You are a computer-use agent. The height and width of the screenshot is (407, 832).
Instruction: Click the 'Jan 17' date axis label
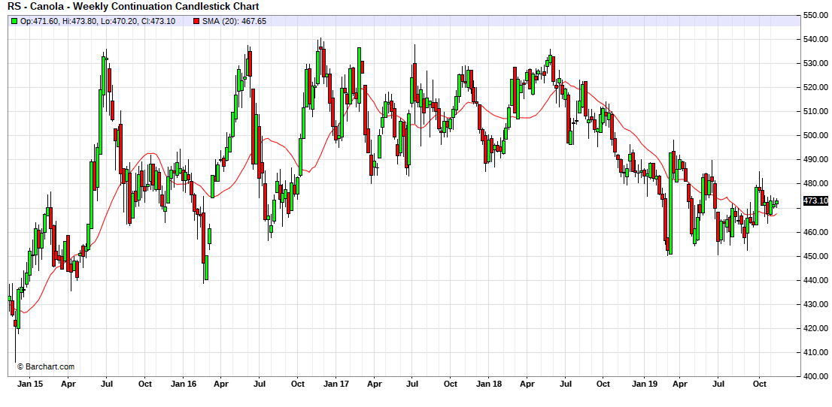pos(336,383)
